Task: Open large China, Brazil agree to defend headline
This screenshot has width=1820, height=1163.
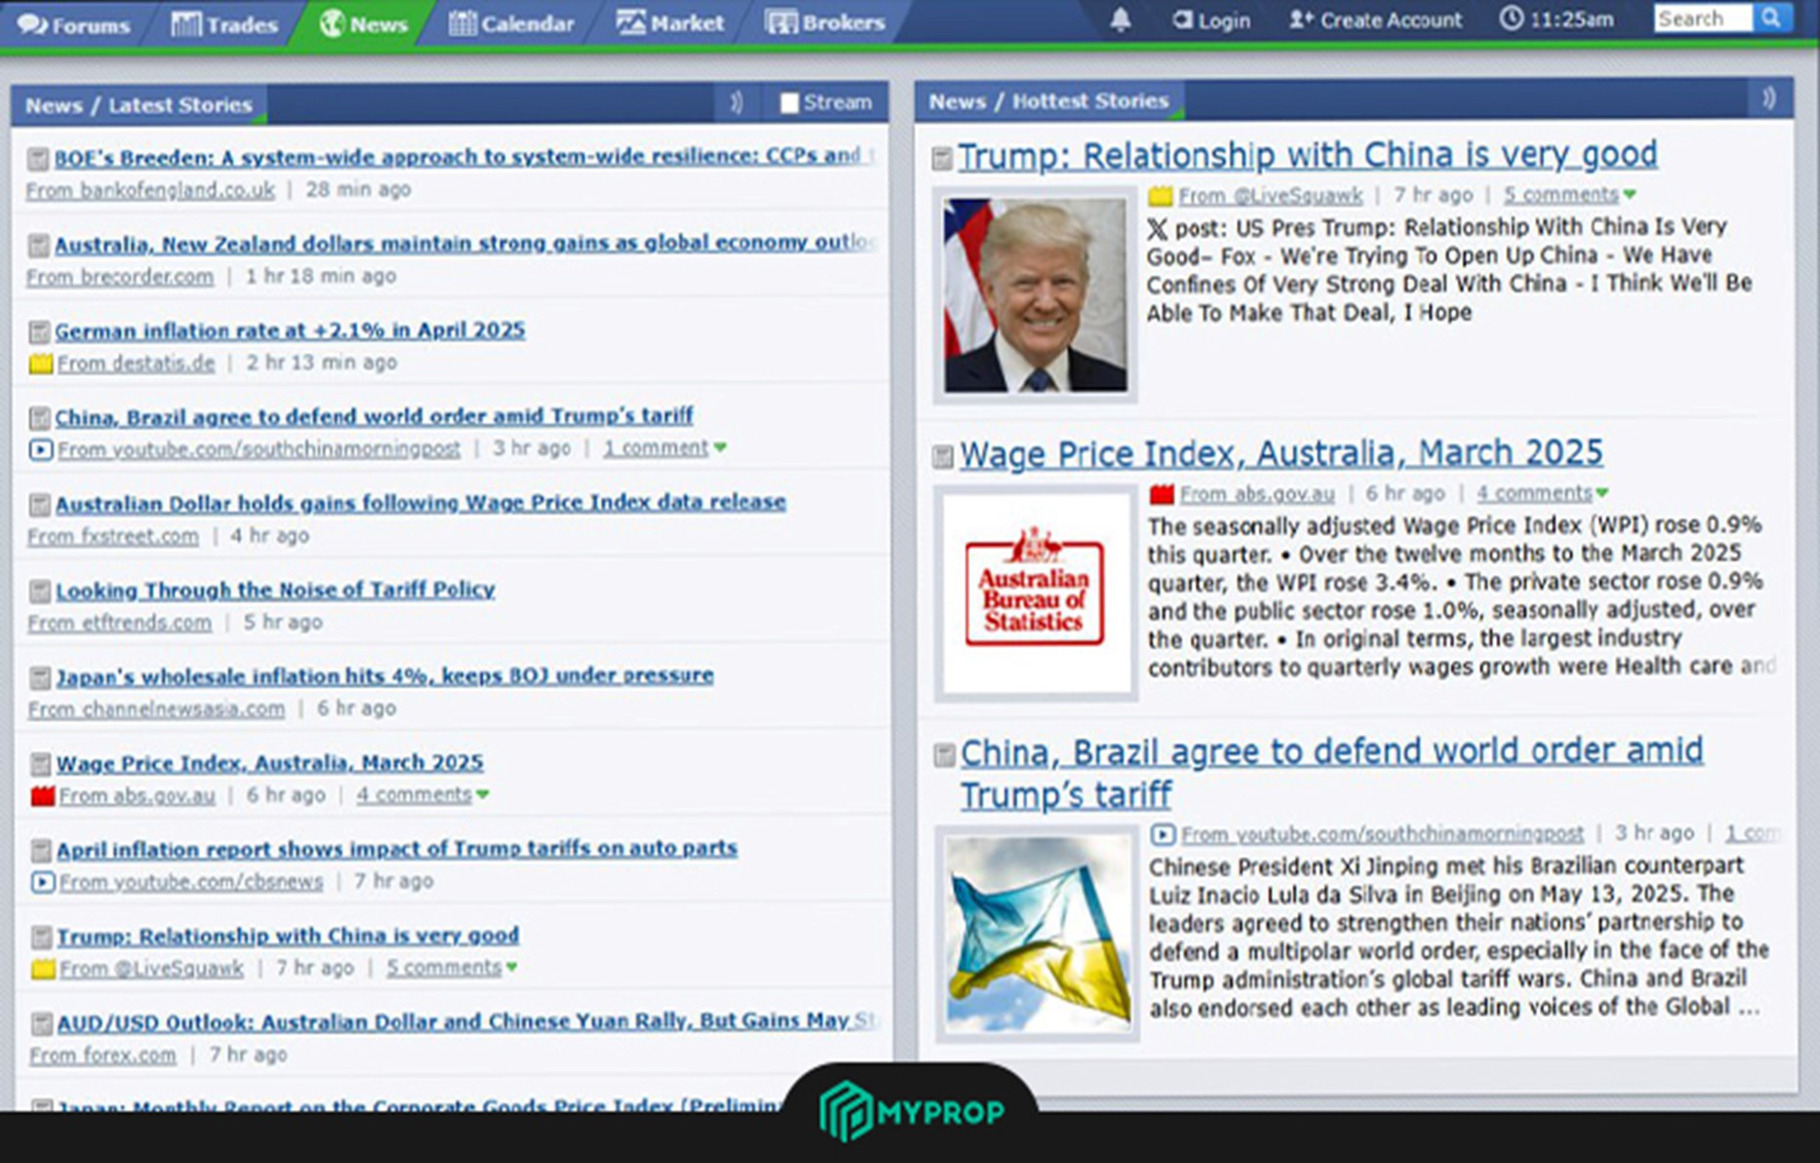Action: [1331, 773]
